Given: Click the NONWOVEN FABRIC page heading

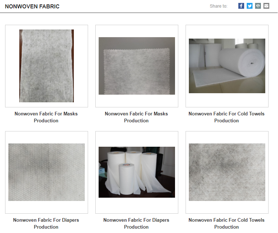Looking at the screenshot, I should (x=32, y=7).
